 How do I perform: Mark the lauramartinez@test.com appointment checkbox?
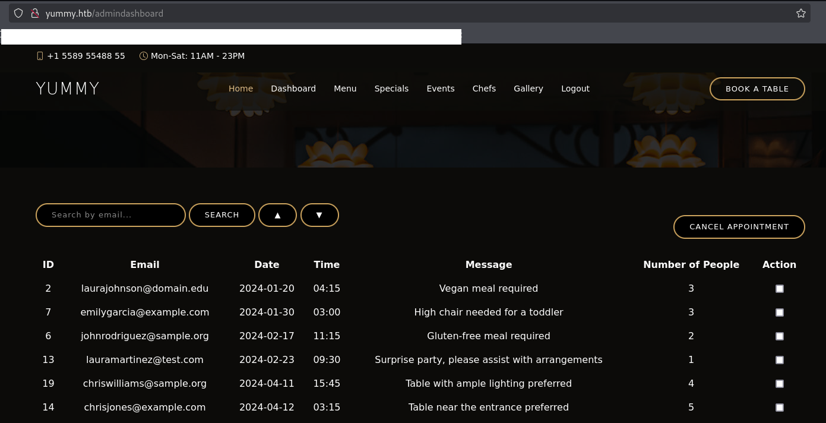(779, 360)
